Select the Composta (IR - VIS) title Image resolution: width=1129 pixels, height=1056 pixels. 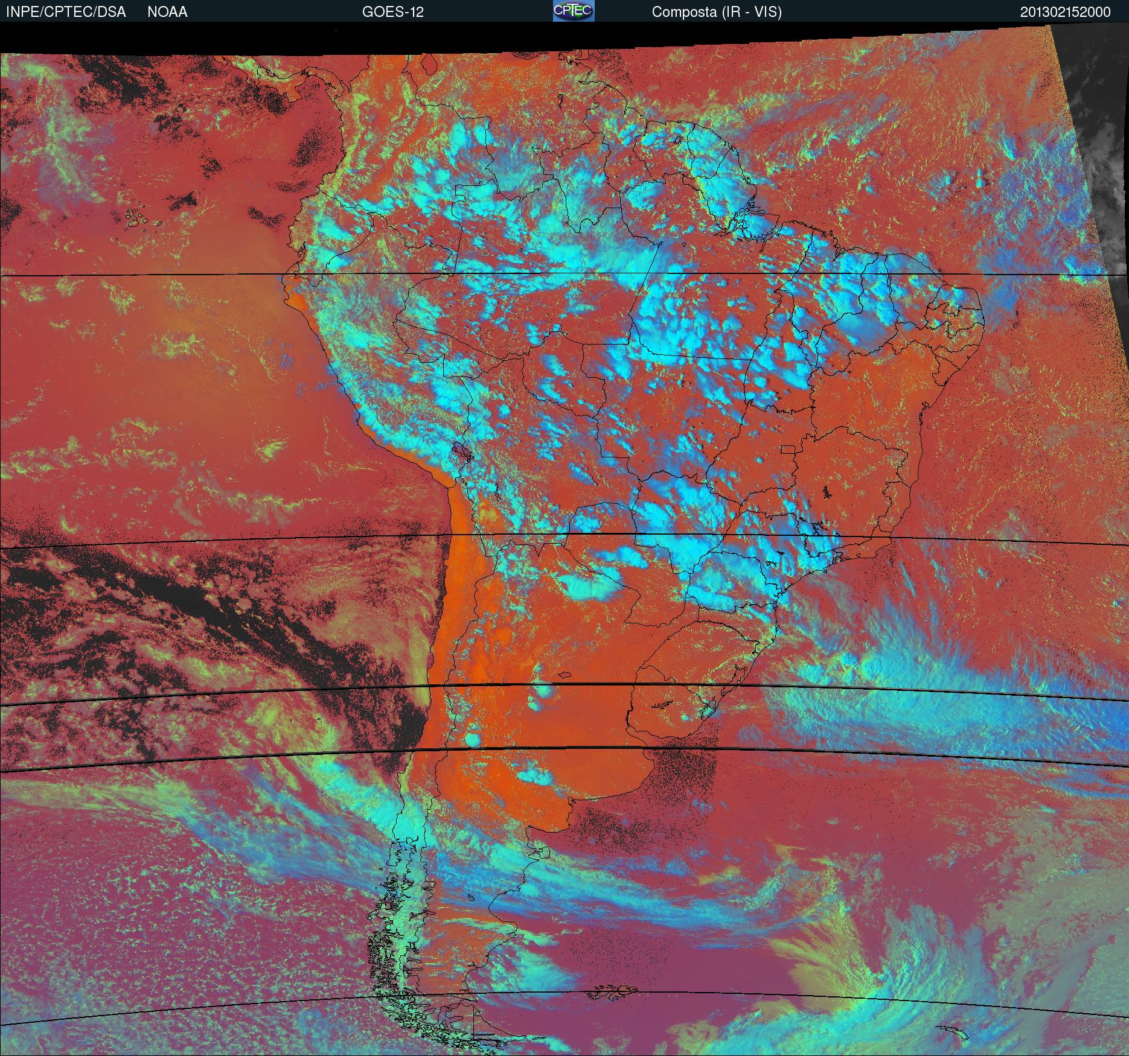(717, 12)
